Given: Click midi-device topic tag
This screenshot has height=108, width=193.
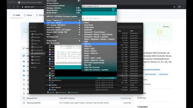Looking at the screenshot, I should tap(163, 74).
